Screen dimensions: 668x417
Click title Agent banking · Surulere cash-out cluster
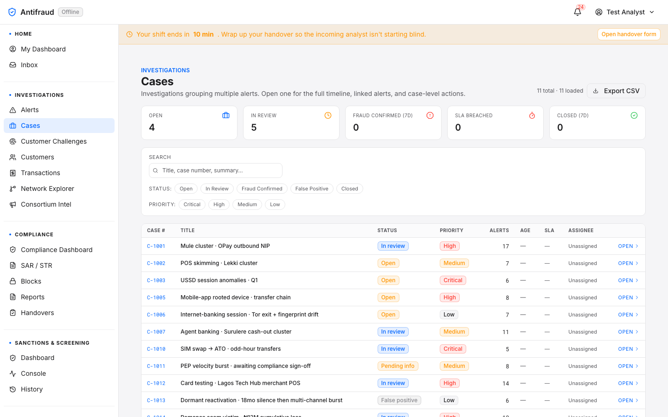(236, 332)
